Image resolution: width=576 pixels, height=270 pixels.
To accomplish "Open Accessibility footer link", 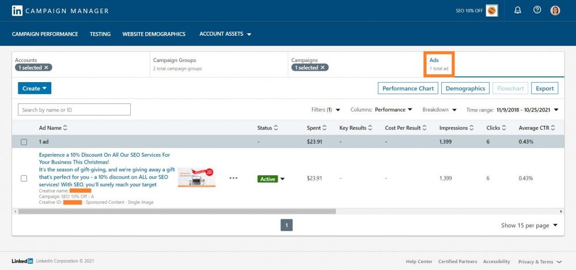I will click(497, 261).
